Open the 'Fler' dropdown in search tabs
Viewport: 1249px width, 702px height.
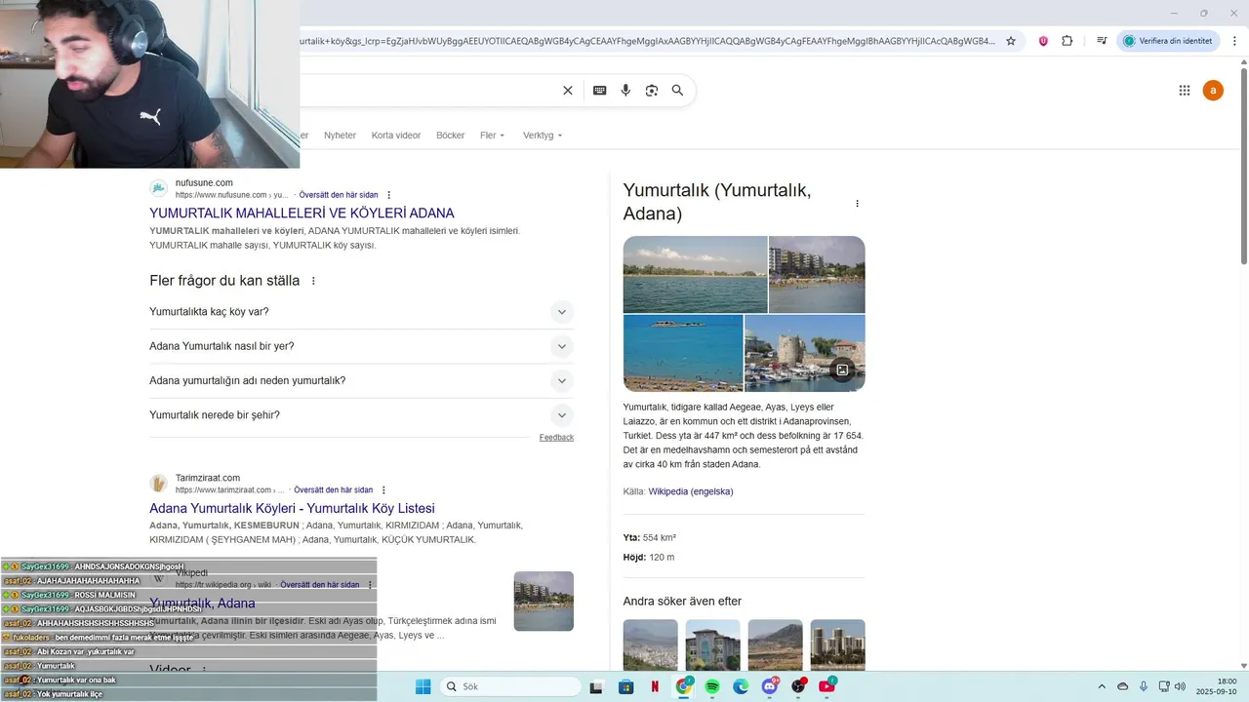[x=492, y=136]
